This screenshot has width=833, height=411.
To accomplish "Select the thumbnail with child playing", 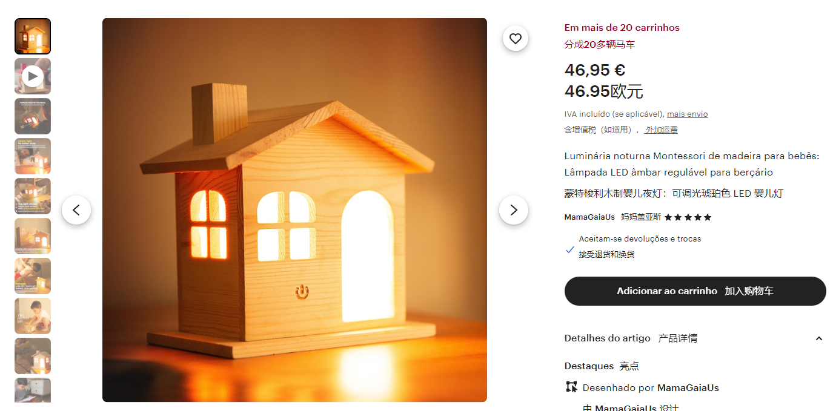I will tap(33, 316).
